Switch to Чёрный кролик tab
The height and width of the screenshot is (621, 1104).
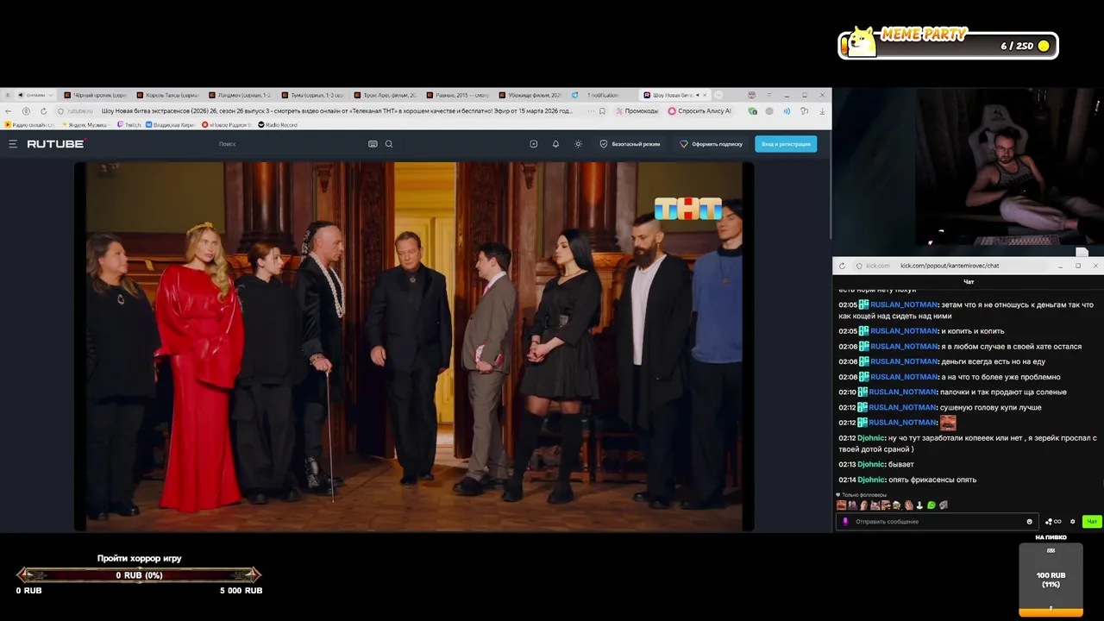(x=95, y=95)
